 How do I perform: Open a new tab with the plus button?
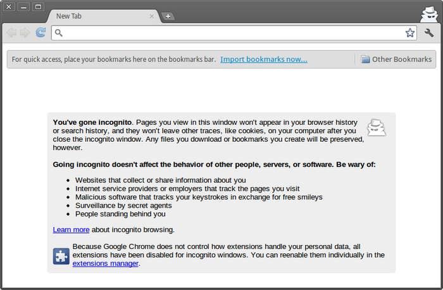168,16
